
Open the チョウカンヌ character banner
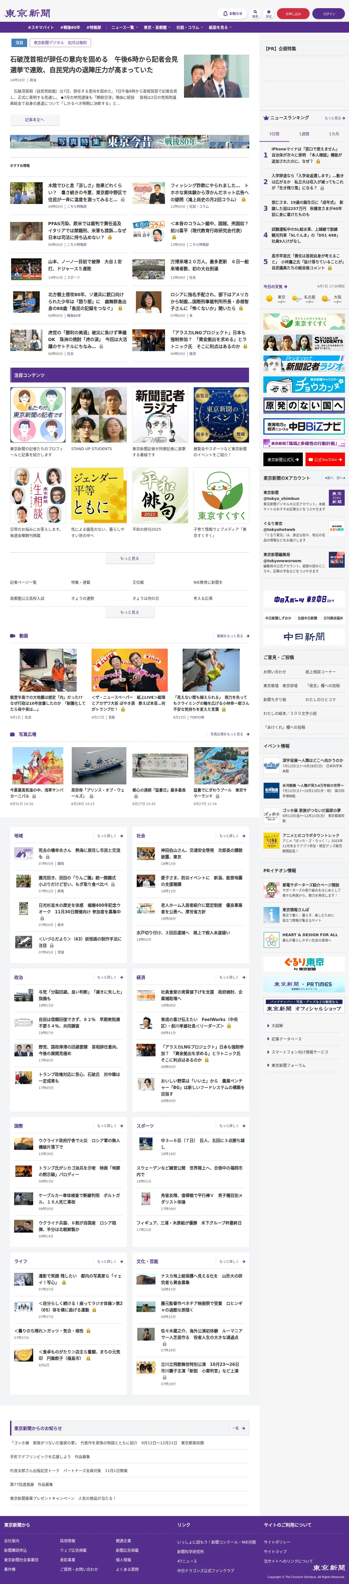tap(304, 384)
